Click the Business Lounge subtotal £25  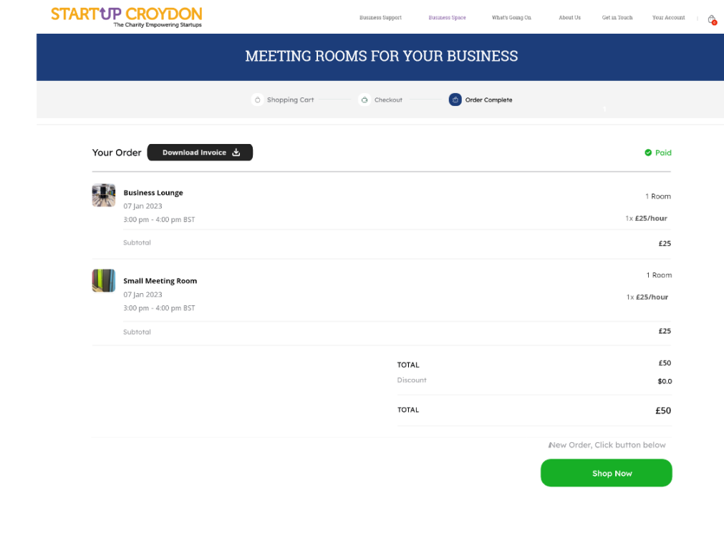pos(665,244)
